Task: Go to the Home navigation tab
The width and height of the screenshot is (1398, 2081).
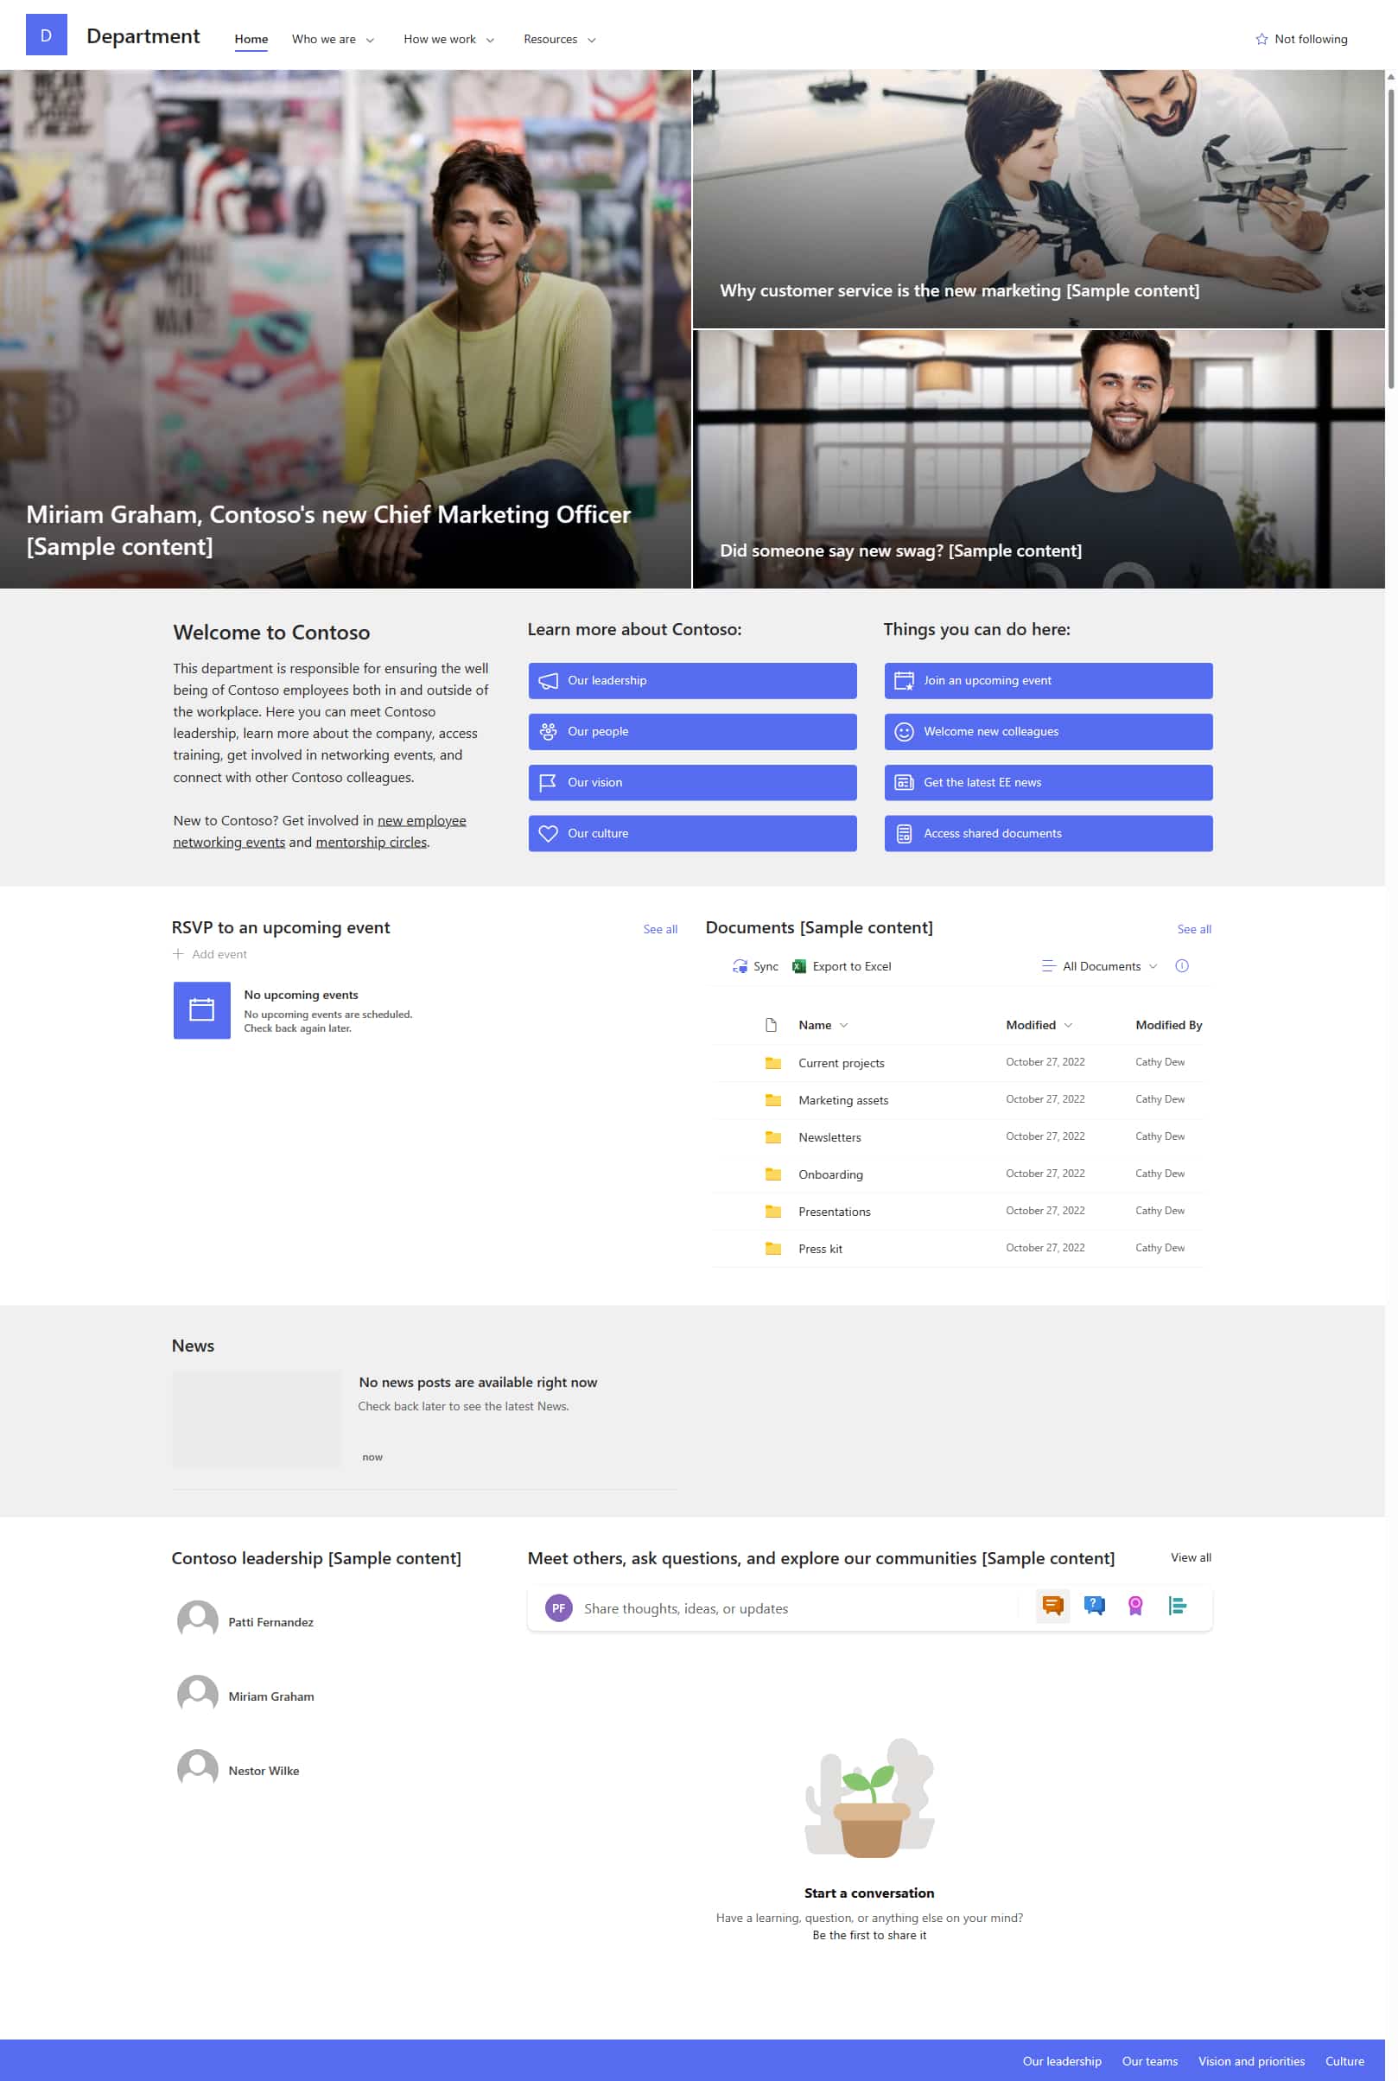Action: (251, 39)
